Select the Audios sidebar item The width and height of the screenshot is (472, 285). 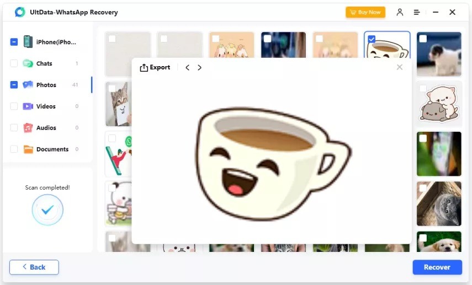point(46,128)
